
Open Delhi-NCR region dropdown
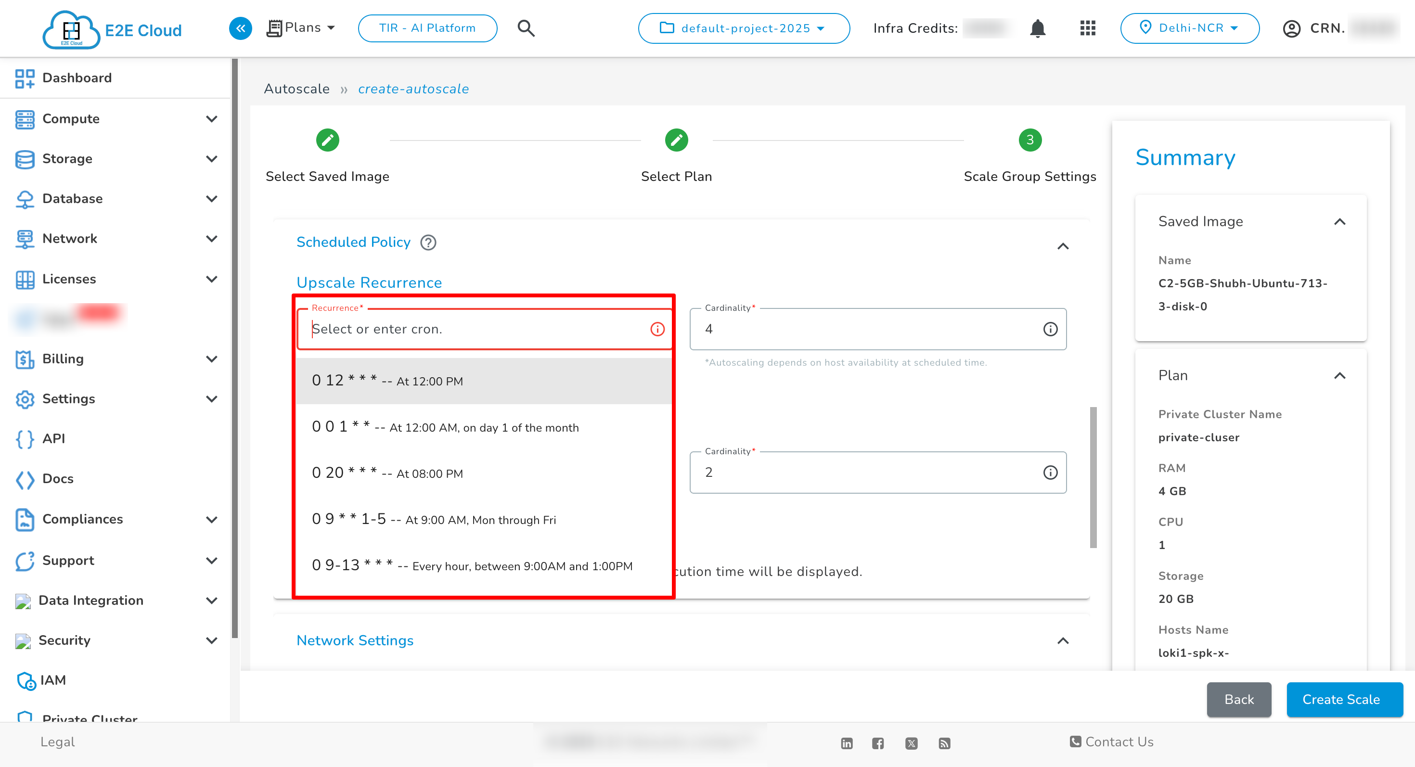click(1189, 28)
